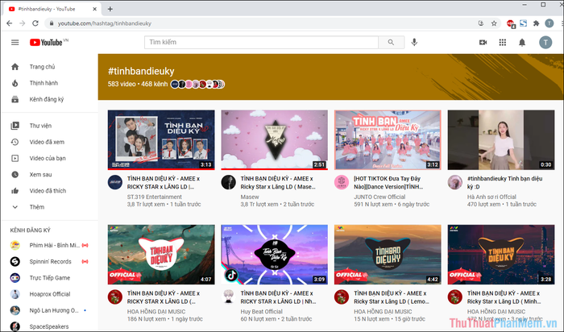Play the 4:42 Lemo remix thumbnail
This screenshot has height=332, width=564.
click(x=388, y=255)
